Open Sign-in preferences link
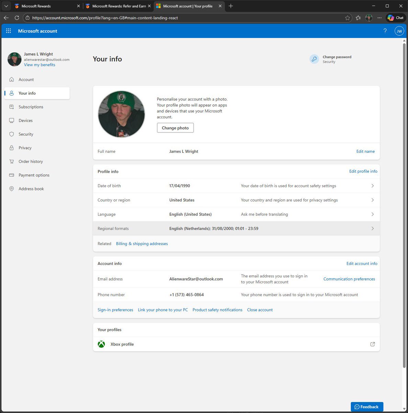408x413 pixels. pyautogui.click(x=115, y=310)
